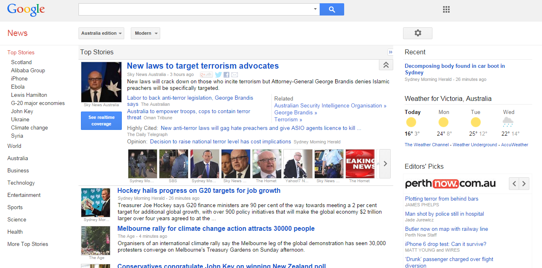
Task: Open More Top Stories in sidebar
Action: point(28,244)
